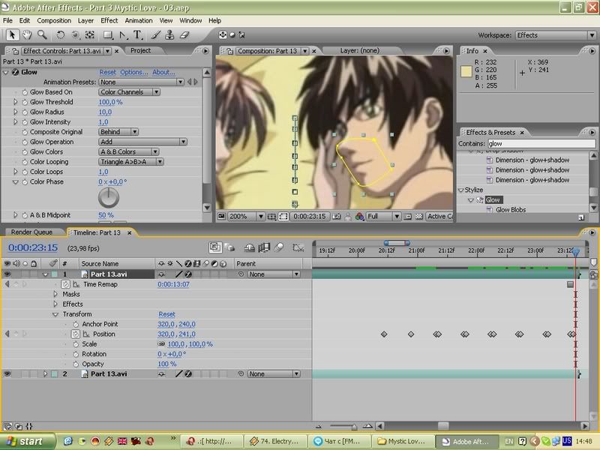Select the Selection arrow tool
The image size is (600, 450).
[12, 35]
